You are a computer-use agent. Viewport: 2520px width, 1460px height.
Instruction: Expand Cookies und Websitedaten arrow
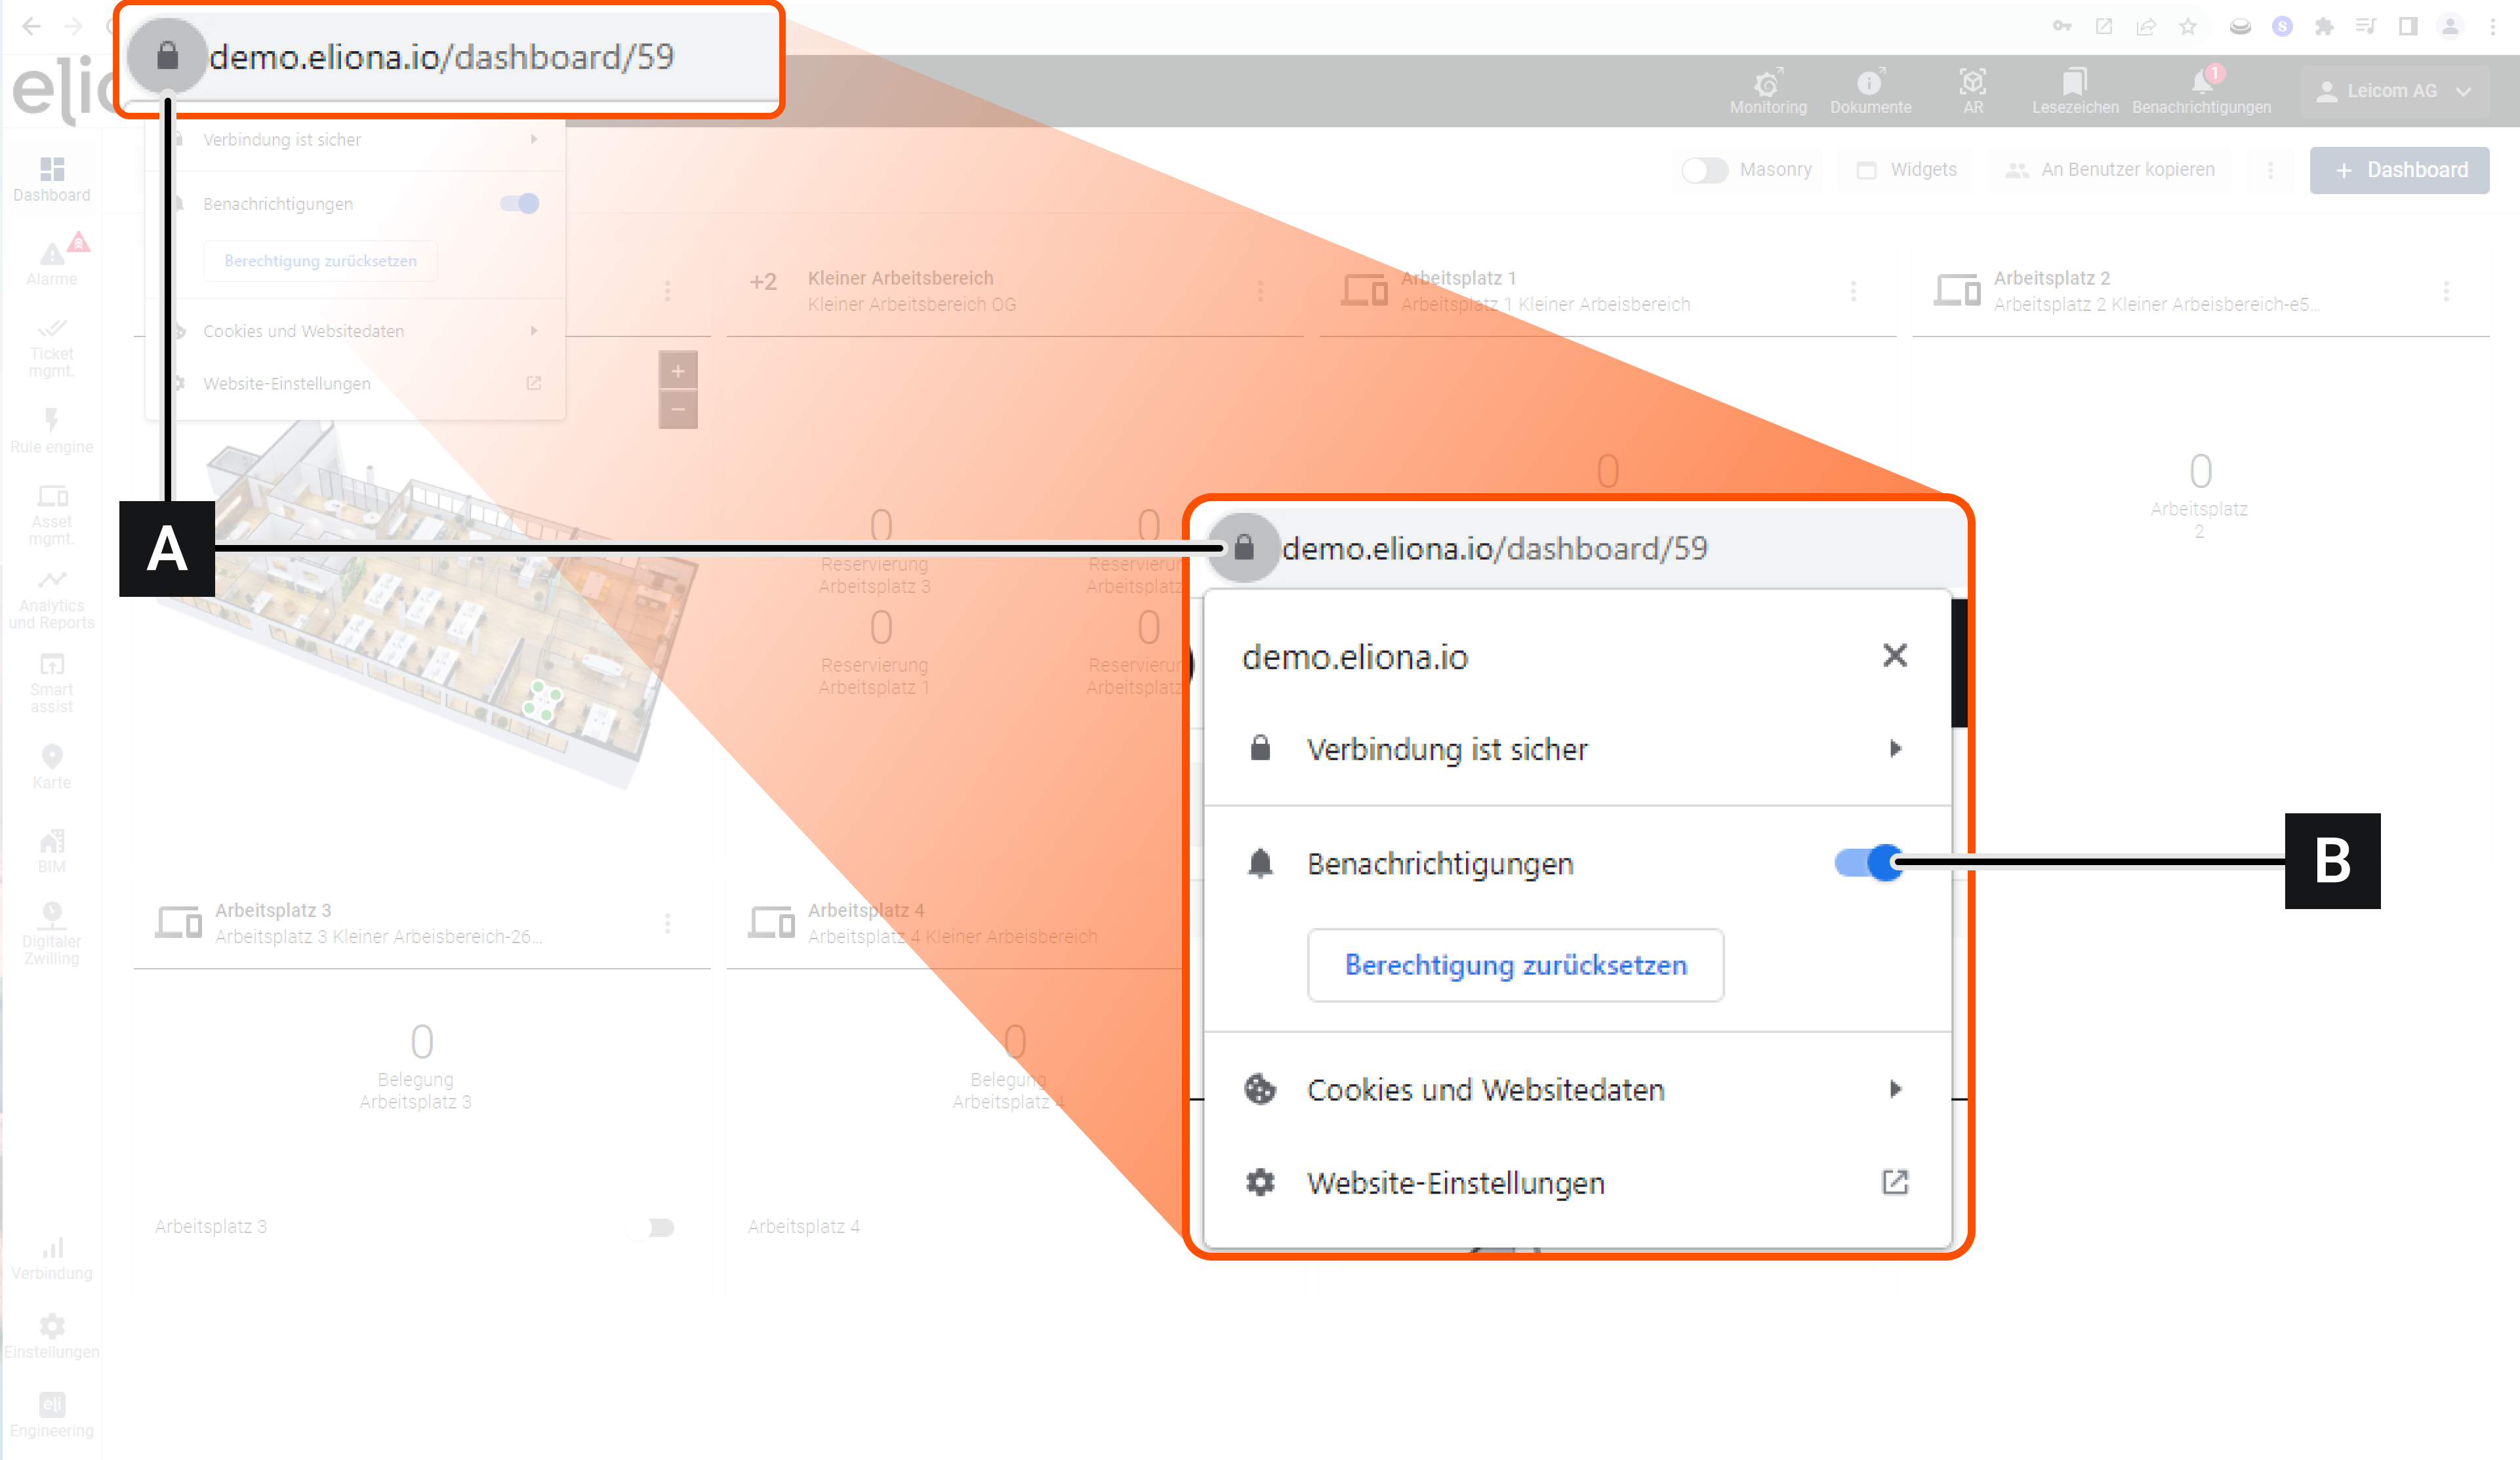click(x=1894, y=1089)
